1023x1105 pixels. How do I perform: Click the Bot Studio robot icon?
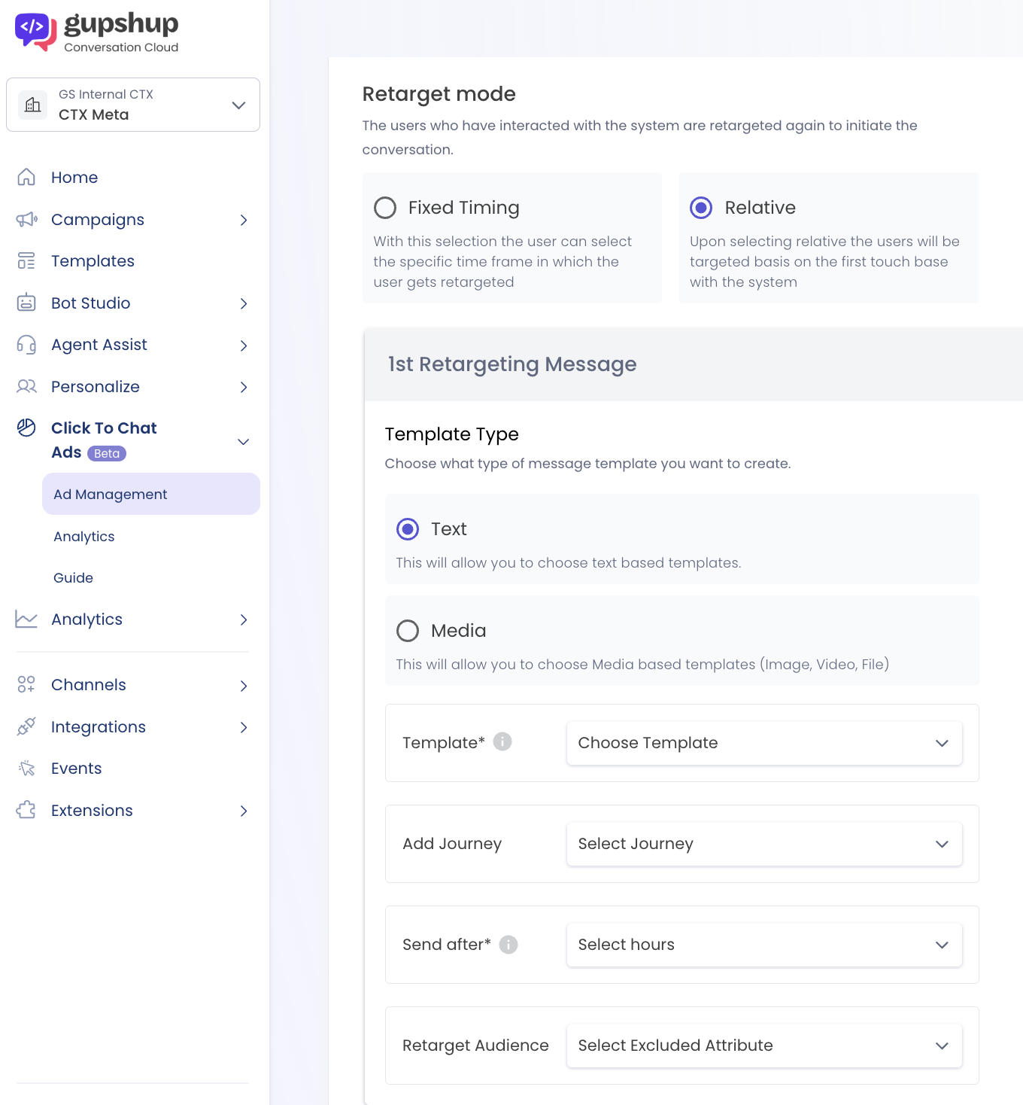coord(26,303)
